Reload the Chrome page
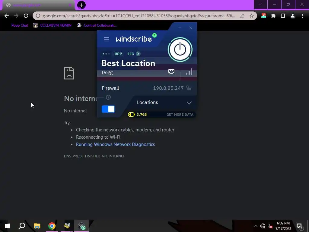This screenshot has width=309, height=232. point(26,16)
